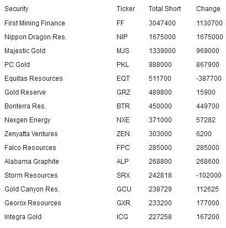Click the NIP ticker symbol
The height and width of the screenshot is (228, 226).
tap(122, 37)
